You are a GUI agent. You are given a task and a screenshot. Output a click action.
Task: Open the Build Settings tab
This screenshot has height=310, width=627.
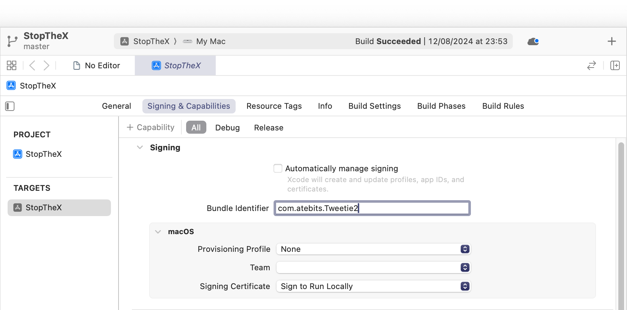[374, 106]
